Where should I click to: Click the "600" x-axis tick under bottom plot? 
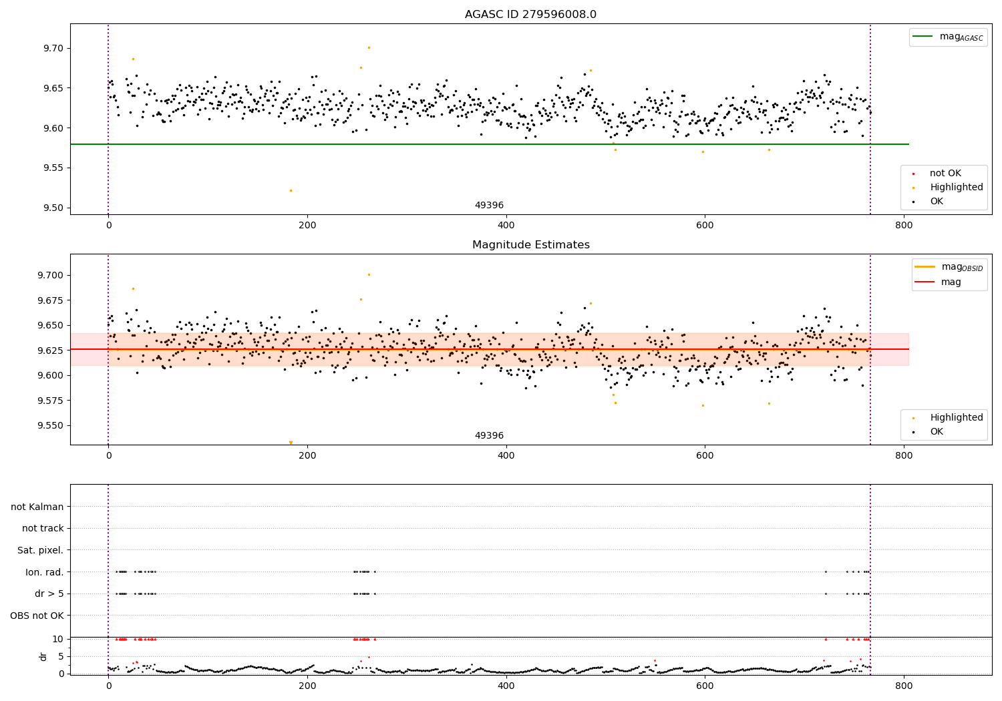[x=705, y=686]
